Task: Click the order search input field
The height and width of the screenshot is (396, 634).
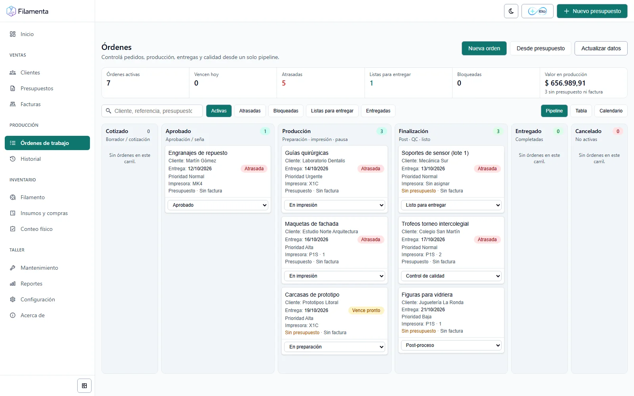Action: pos(152,111)
